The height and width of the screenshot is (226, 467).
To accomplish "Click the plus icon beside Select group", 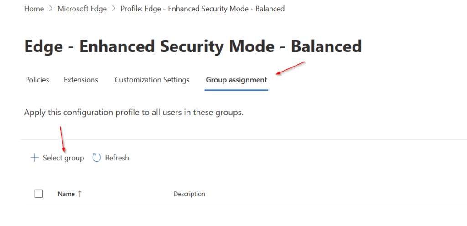I will [33, 158].
